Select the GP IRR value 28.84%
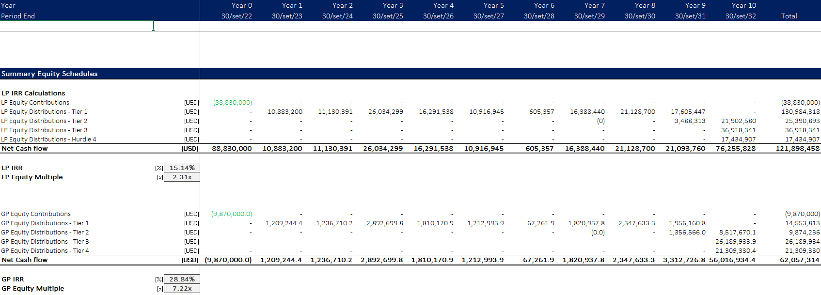The height and width of the screenshot is (295, 821). [182, 279]
